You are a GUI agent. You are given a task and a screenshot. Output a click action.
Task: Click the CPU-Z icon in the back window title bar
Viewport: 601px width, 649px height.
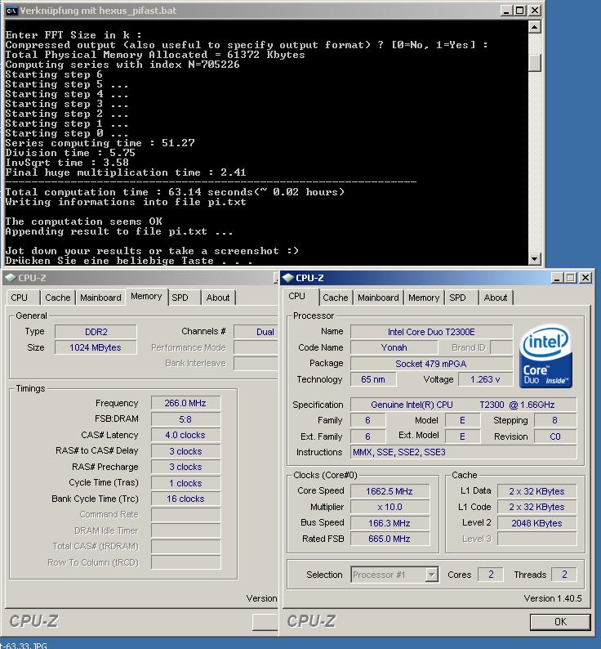click(11, 278)
